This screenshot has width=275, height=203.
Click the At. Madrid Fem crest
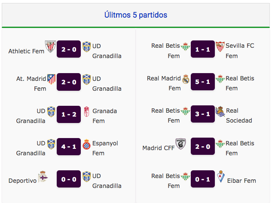tap(51, 79)
